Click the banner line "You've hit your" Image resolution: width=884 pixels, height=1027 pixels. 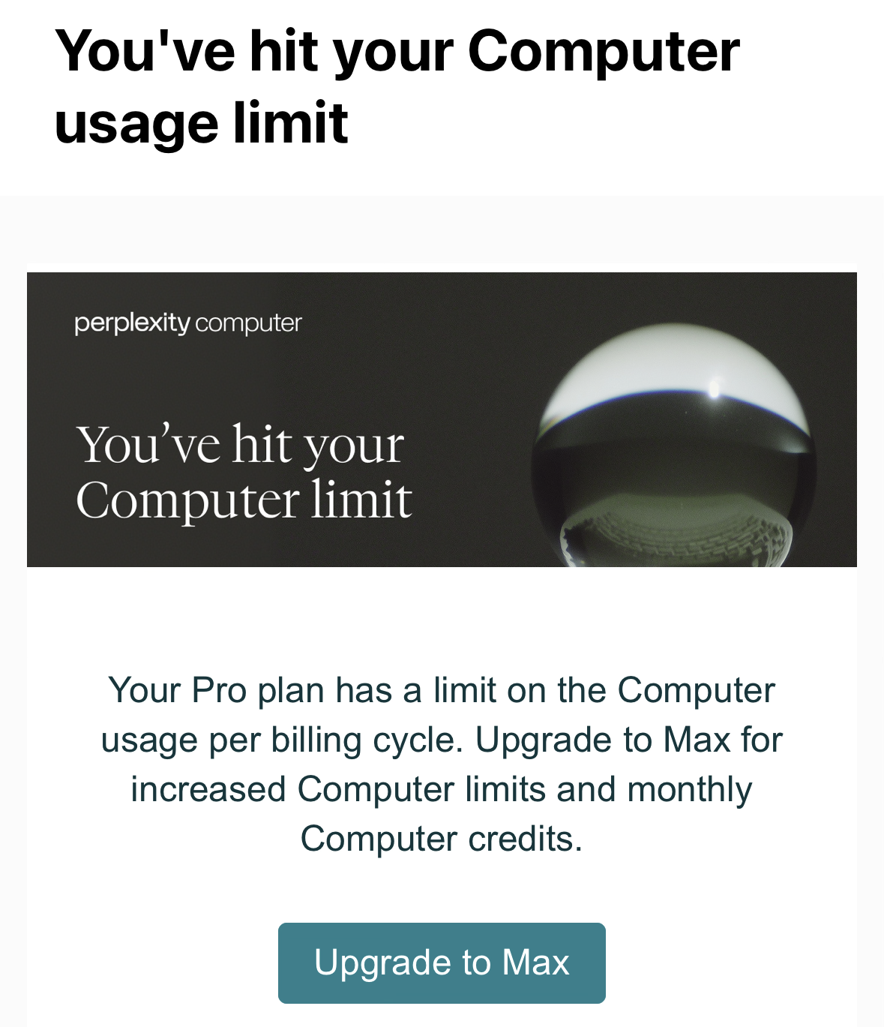point(240,445)
